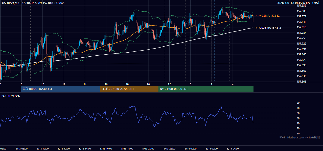The width and height of the screenshot is (323, 151).
Task: Choose the 157.691 price tick
Action: click(302, 49)
